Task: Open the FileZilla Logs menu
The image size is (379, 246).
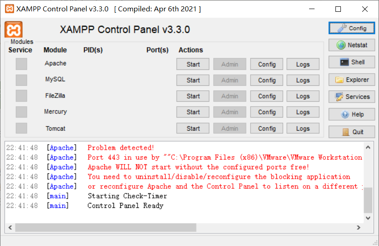Action: point(303,96)
